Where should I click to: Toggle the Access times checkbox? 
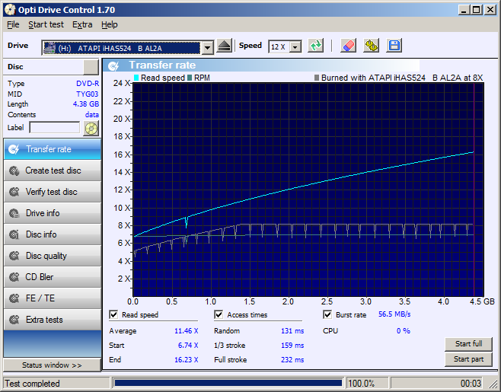(219, 314)
